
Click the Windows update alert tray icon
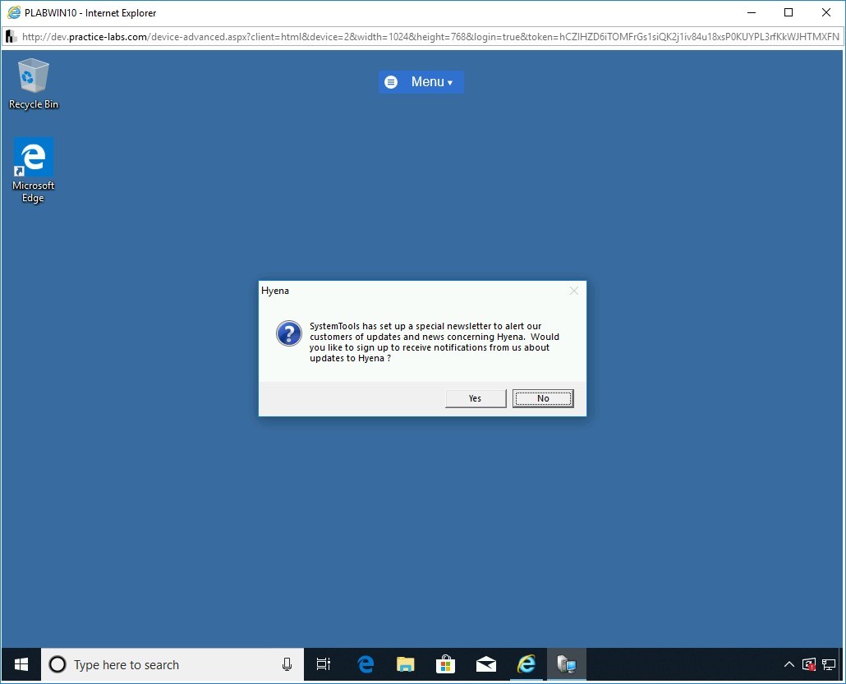tap(809, 664)
